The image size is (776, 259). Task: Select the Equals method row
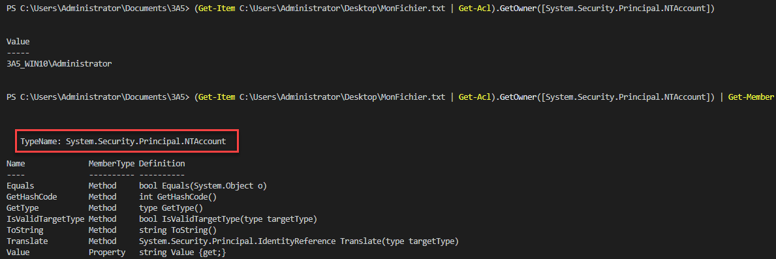coord(136,186)
